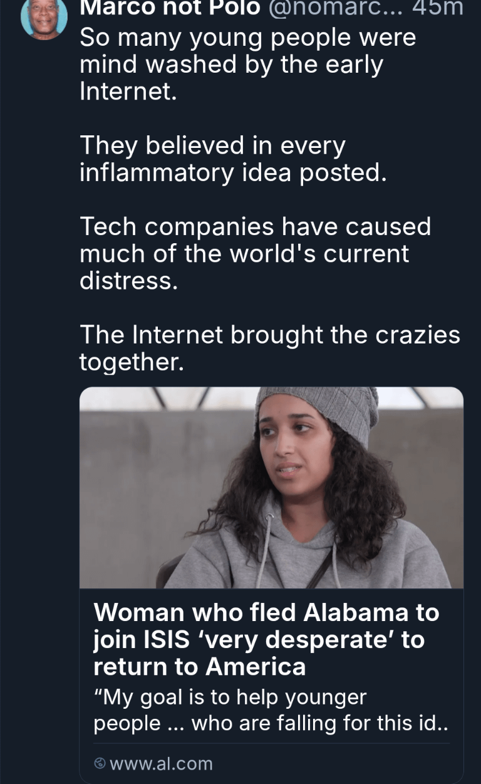Open the display name Marco not Polo

170,8
